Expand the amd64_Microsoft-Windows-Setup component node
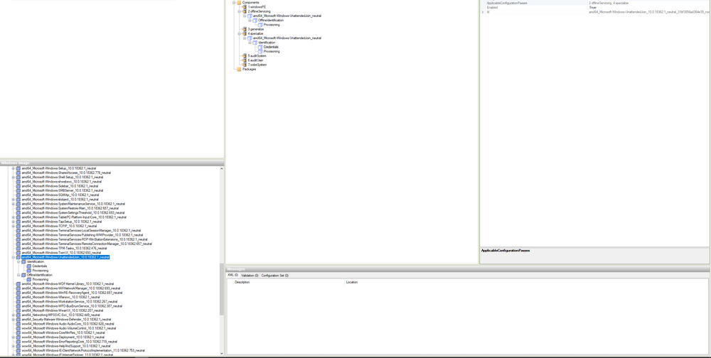The height and width of the screenshot is (358, 711). [13, 168]
